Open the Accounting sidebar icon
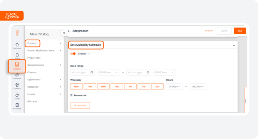 [x=17, y=105]
